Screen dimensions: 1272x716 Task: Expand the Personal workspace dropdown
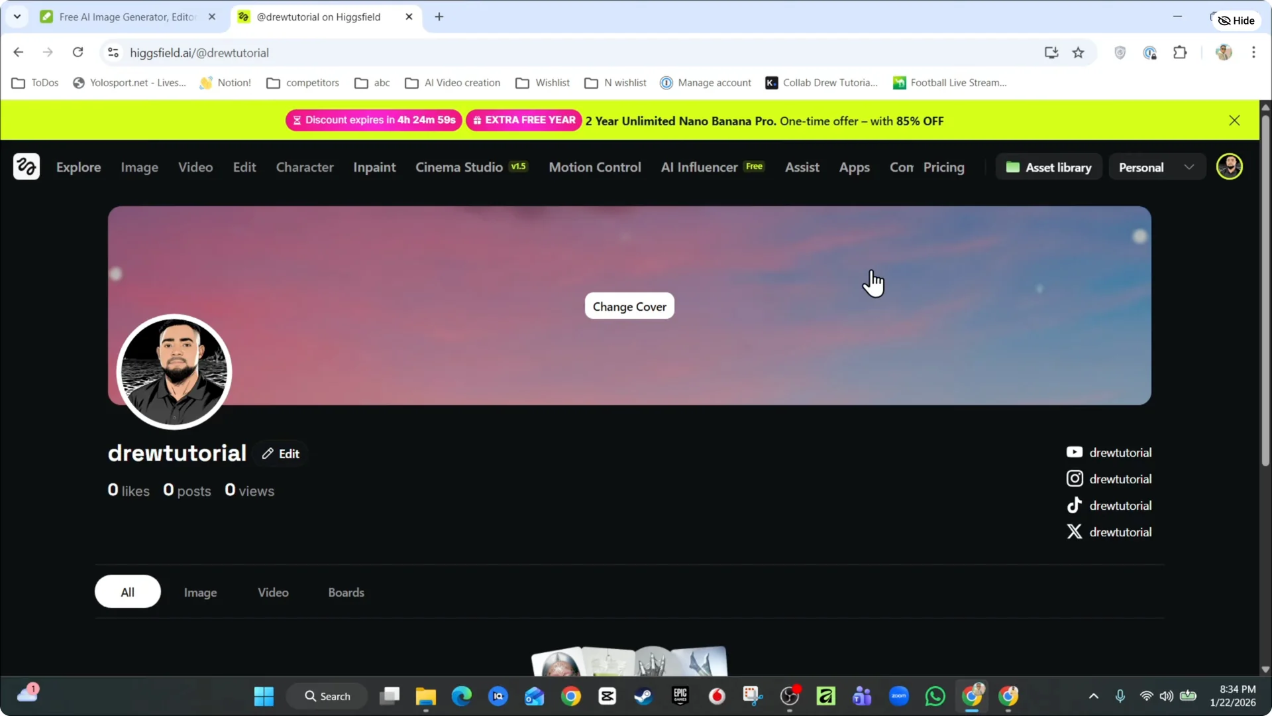1189,167
